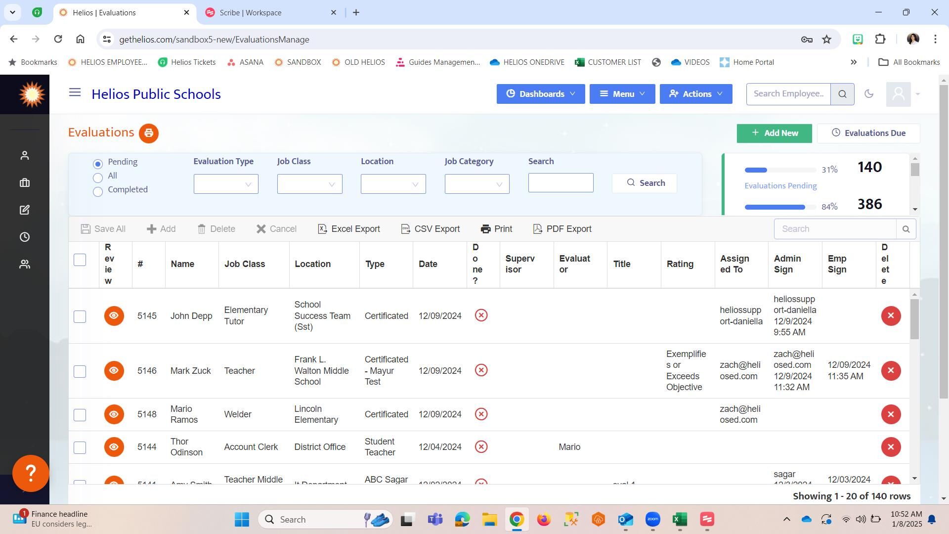Click the clock icon in left sidebar
Screen dimensions: 949x534
(x=24, y=237)
